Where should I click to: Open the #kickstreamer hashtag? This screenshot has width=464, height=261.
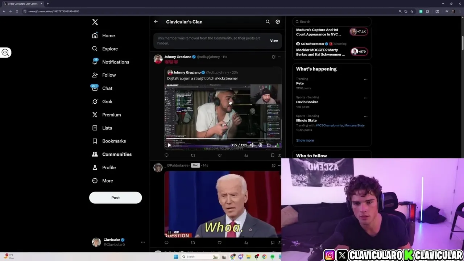[x=226, y=78]
